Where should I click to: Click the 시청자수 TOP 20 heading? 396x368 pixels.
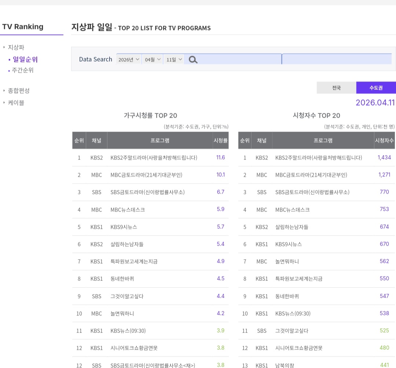tap(316, 115)
